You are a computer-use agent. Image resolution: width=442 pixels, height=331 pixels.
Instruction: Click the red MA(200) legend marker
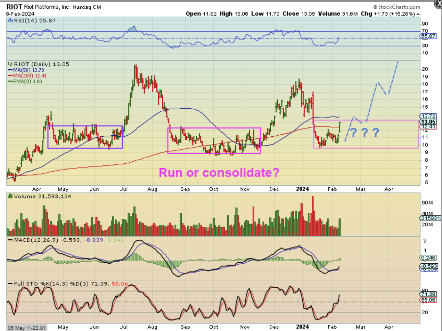click(10, 76)
